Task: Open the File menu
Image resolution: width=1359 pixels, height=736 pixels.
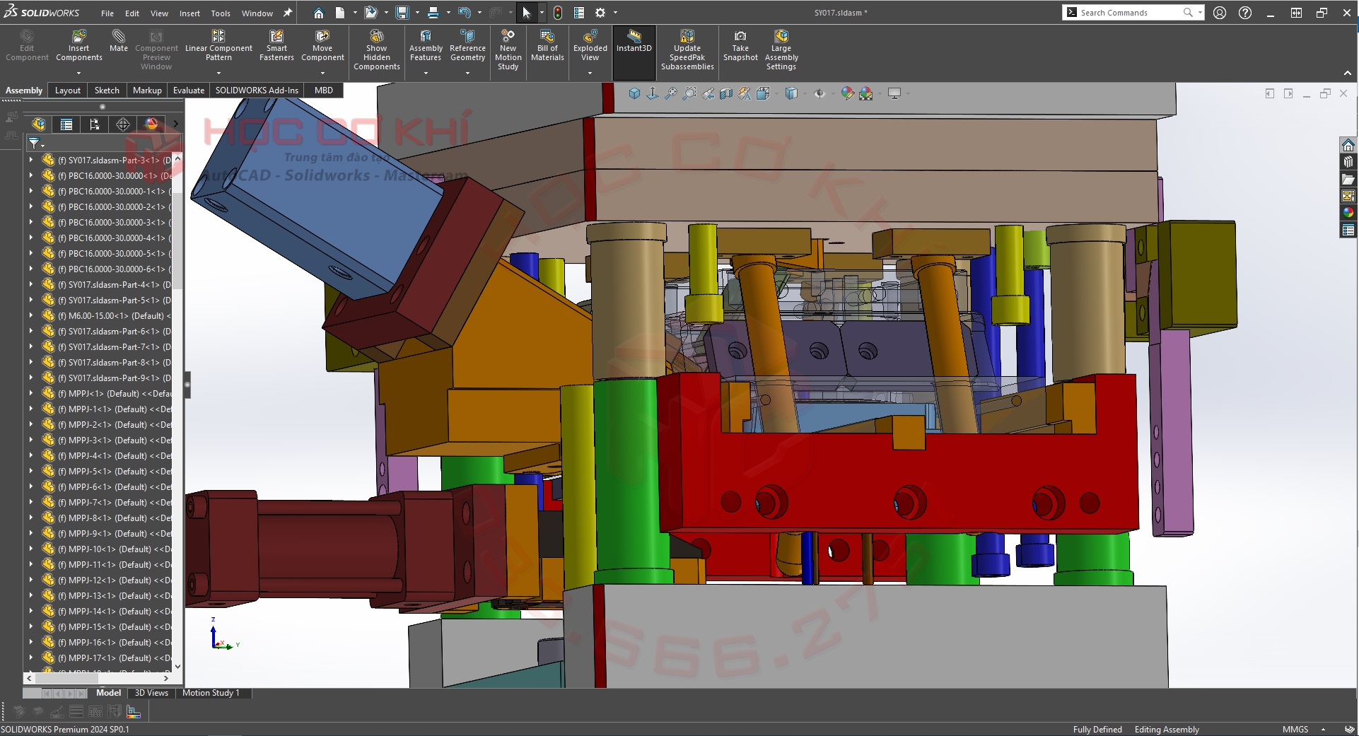Action: 107,13
